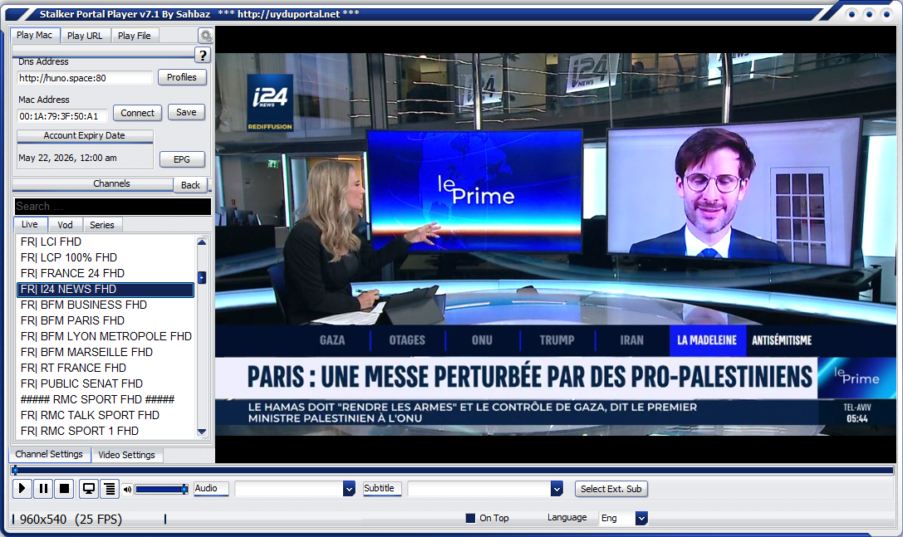Screen dimensions: 903x537
Task: Select the Live channels tab
Action: coord(30,224)
